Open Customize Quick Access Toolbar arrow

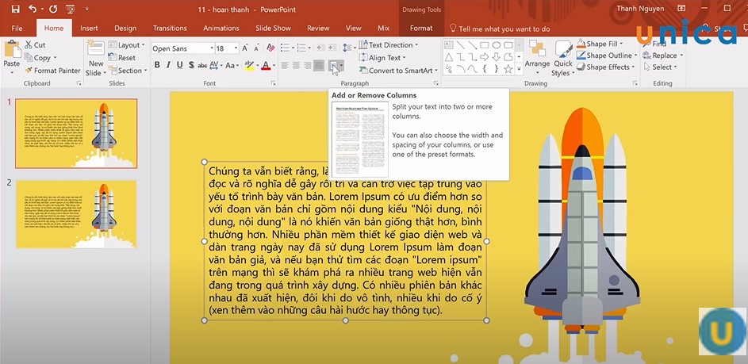coord(86,9)
